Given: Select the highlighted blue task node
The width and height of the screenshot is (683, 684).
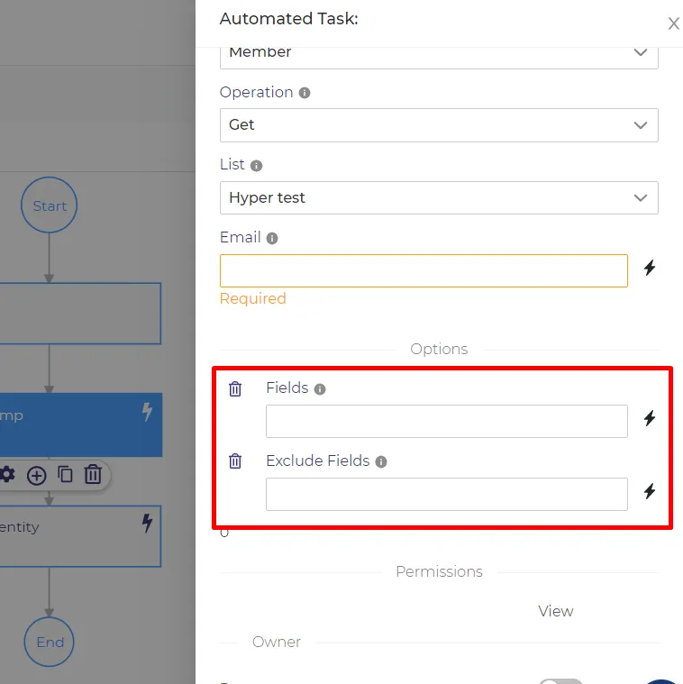Looking at the screenshot, I should (81, 424).
